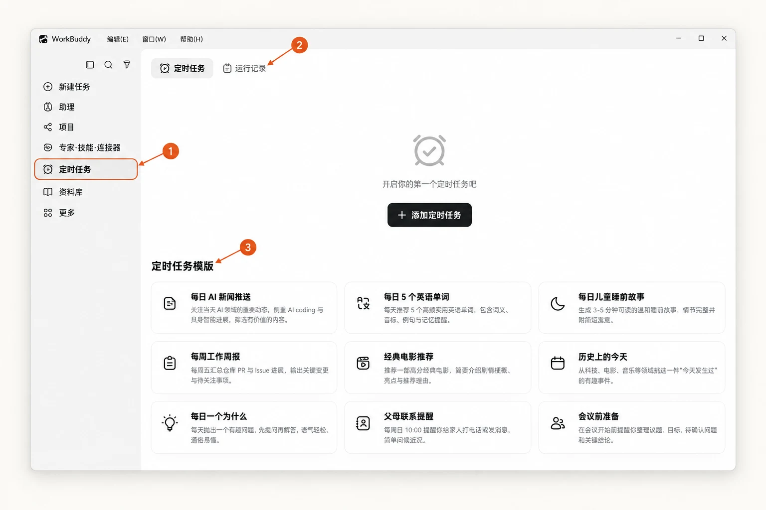Pick the 经典电影推荐 template card
The width and height of the screenshot is (766, 510).
[x=437, y=368]
